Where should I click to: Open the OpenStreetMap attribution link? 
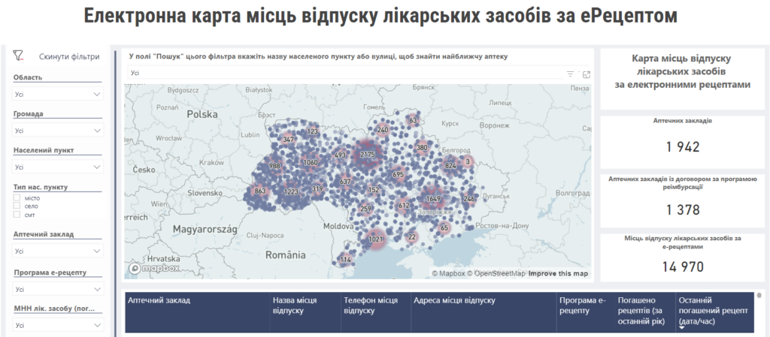[496, 273]
